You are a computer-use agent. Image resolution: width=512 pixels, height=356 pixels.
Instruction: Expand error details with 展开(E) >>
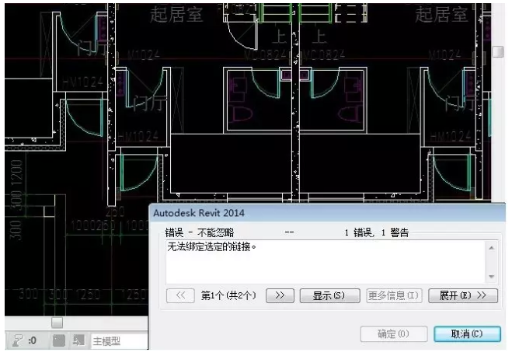pyautogui.click(x=462, y=295)
